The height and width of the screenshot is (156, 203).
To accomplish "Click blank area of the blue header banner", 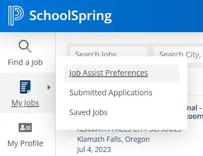I will pos(157,16).
